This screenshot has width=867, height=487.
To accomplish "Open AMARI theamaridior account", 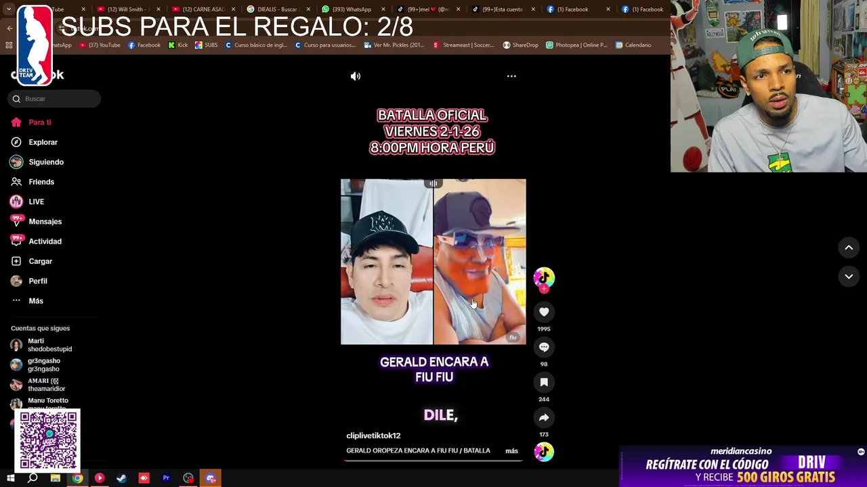I will (46, 384).
